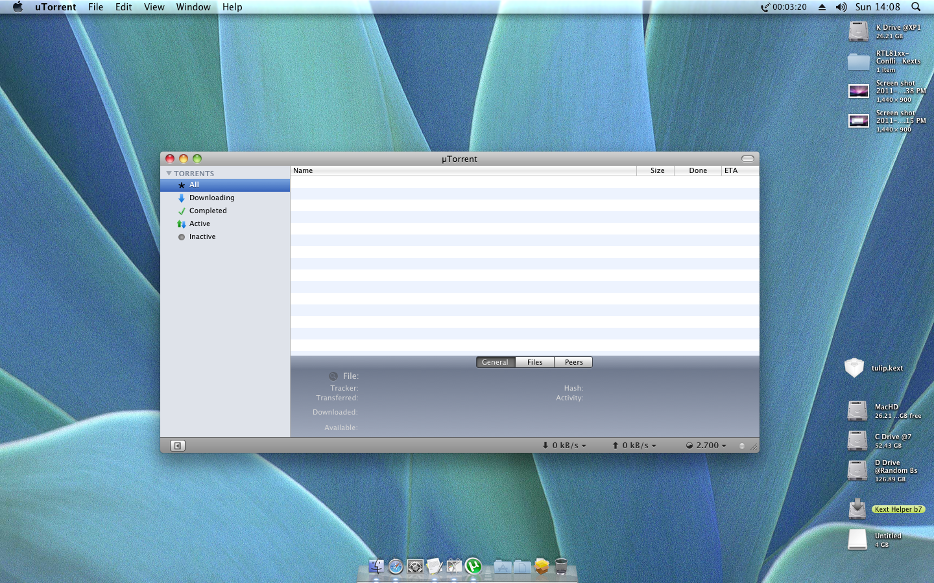
Task: Collapse the TORRENTS sidebar section
Action: point(169,174)
